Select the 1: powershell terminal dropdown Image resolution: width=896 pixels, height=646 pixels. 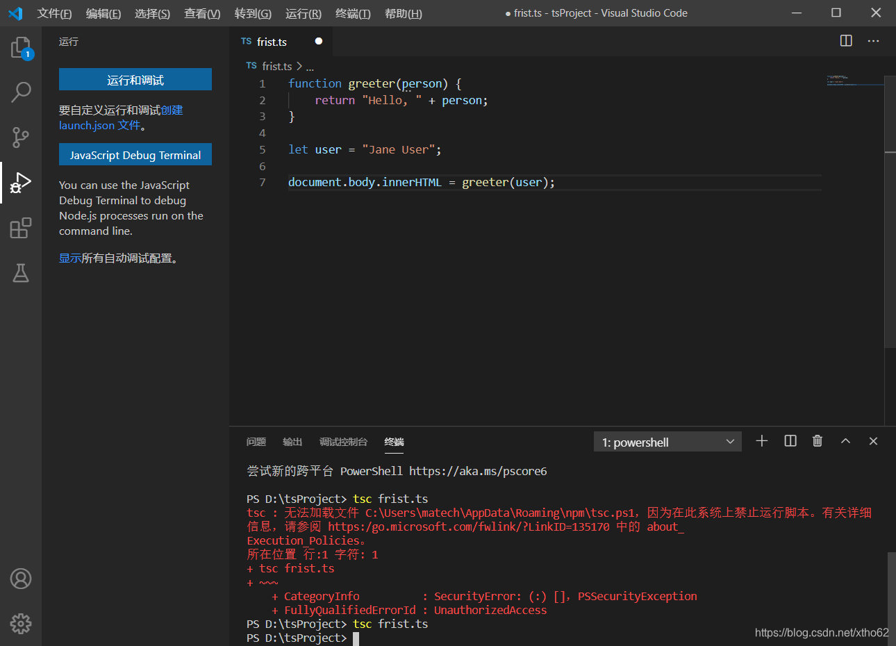(x=667, y=442)
